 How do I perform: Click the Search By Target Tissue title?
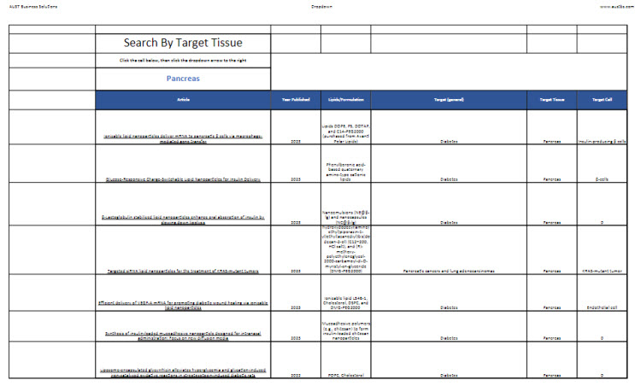183,43
